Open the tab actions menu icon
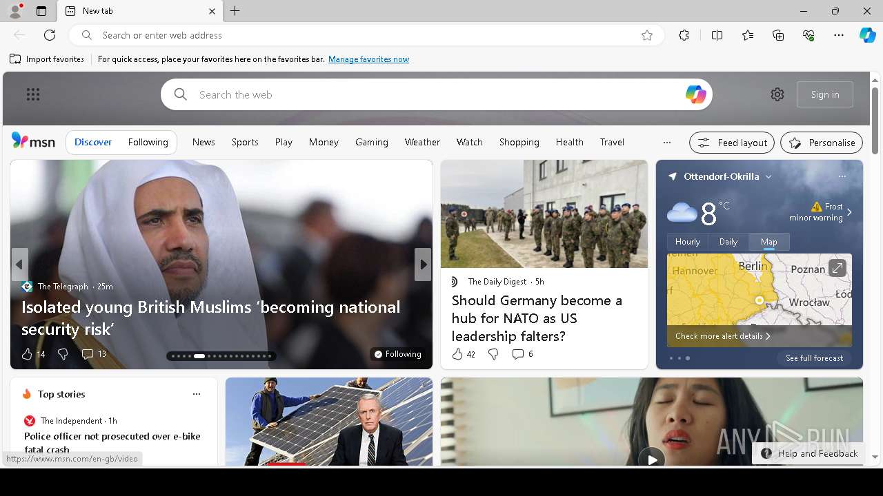This screenshot has height=496, width=883. pyautogui.click(x=41, y=11)
